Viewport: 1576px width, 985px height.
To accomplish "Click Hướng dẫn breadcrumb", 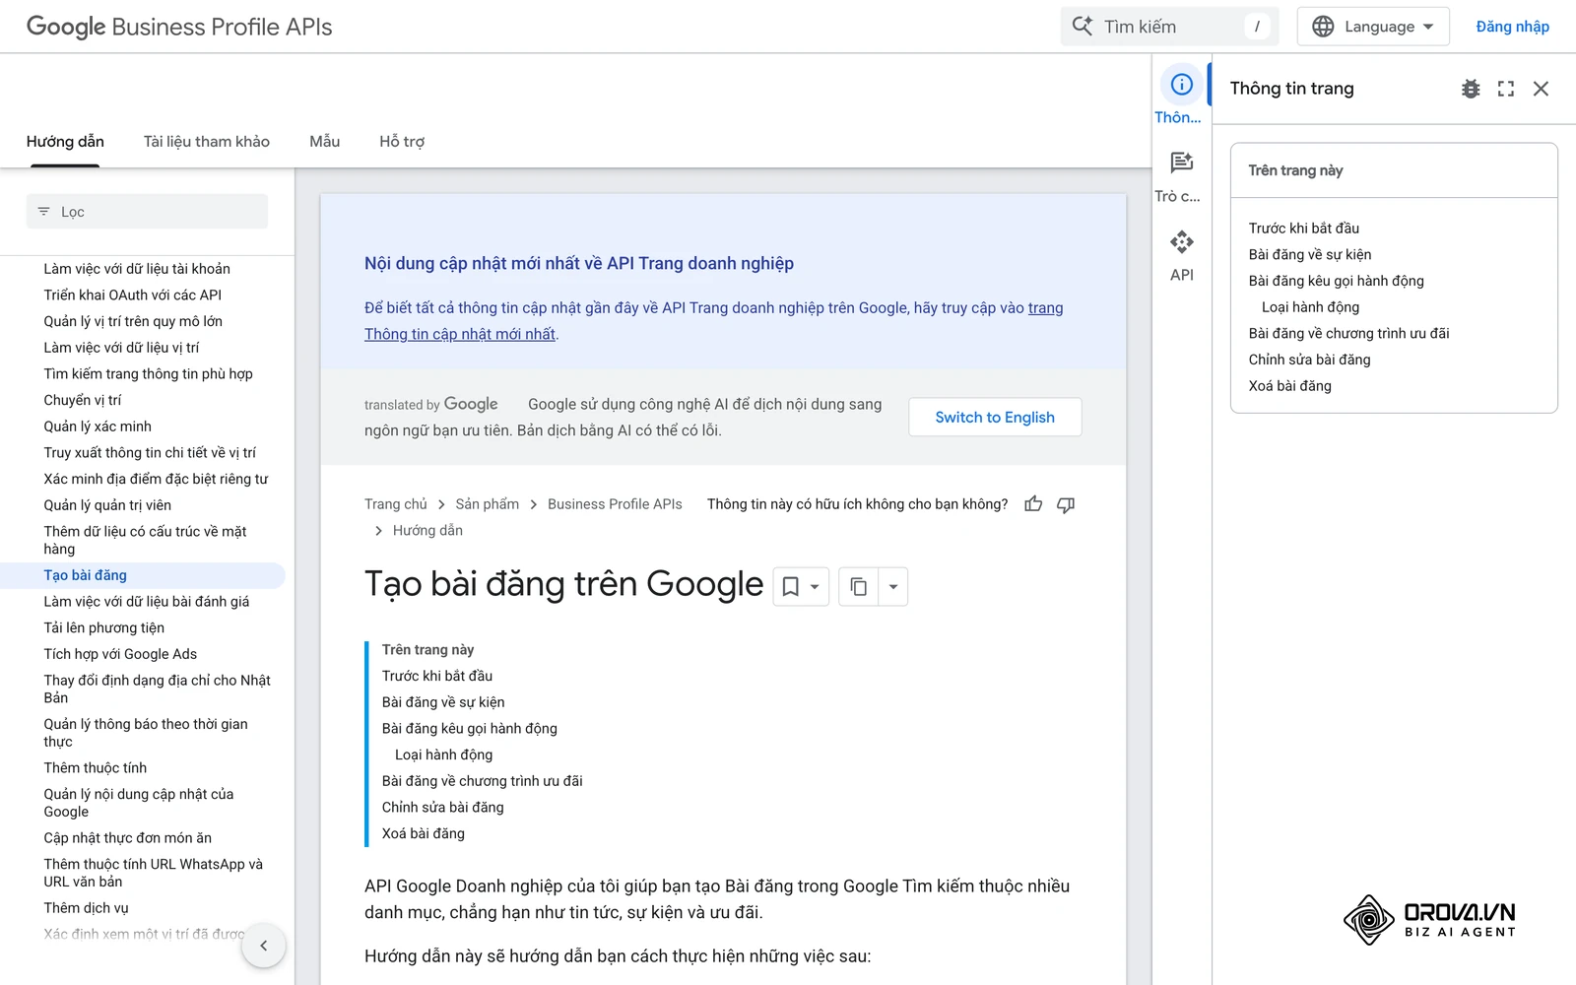I will point(427,530).
